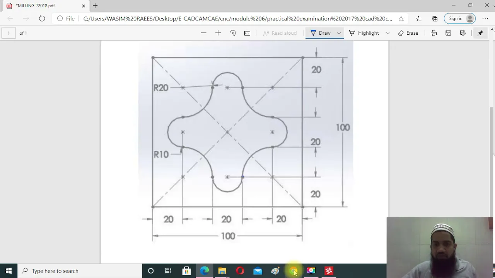The width and height of the screenshot is (495, 278).
Task: Zoom out the PDF with minus
Action: pos(203,33)
